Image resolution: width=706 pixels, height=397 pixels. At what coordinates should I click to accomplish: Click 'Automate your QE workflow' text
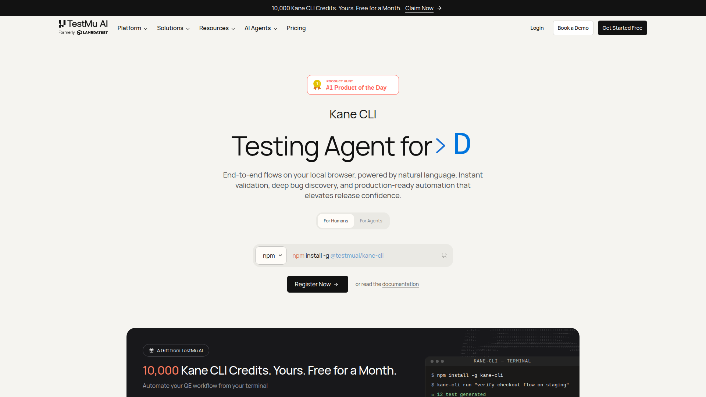[205, 386]
